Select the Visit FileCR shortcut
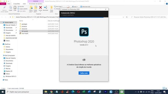The width and height of the screenshot is (168, 94). tap(25, 33)
